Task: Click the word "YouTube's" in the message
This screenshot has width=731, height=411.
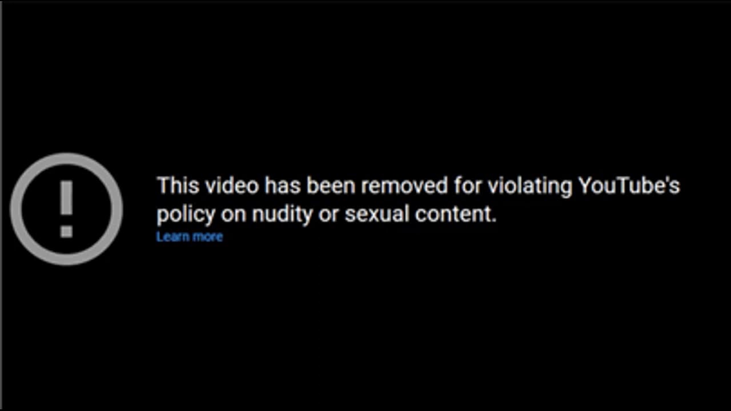Action: pyautogui.click(x=629, y=186)
